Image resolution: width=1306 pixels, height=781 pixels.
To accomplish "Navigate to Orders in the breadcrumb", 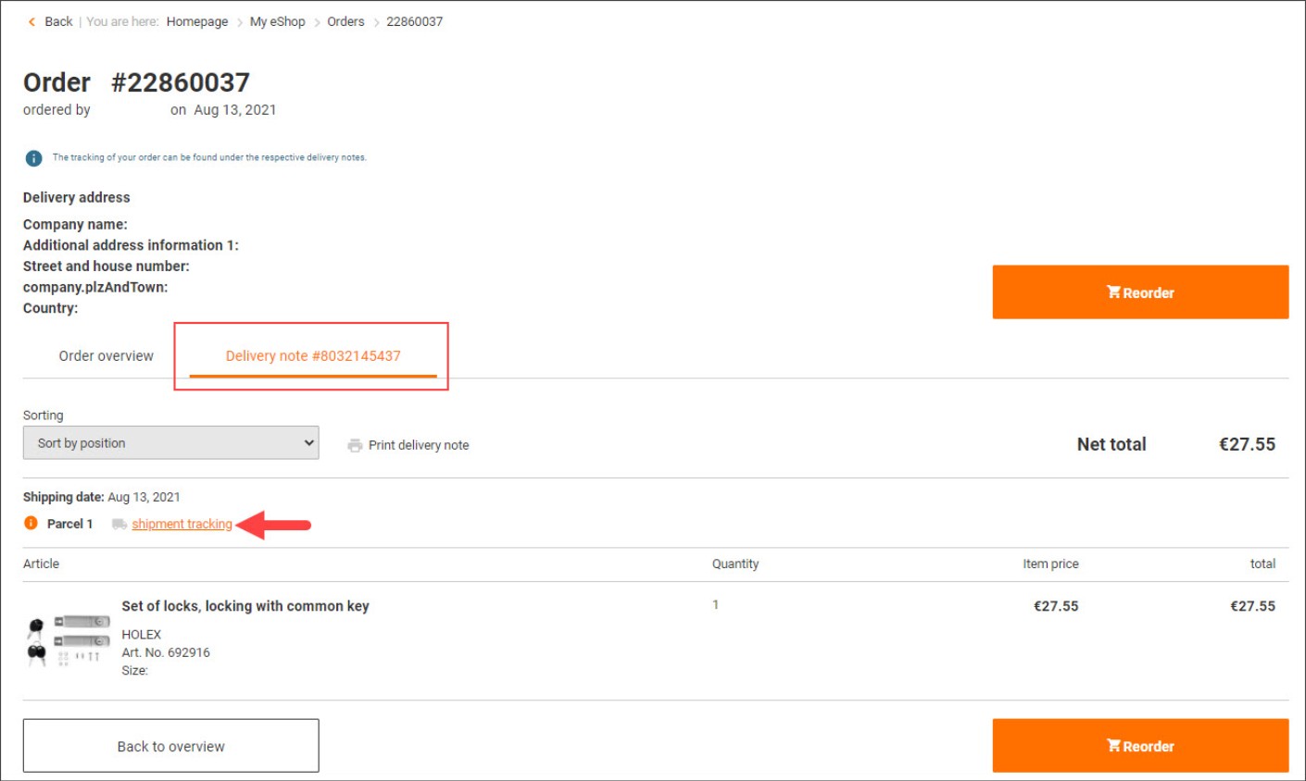I will click(x=345, y=21).
